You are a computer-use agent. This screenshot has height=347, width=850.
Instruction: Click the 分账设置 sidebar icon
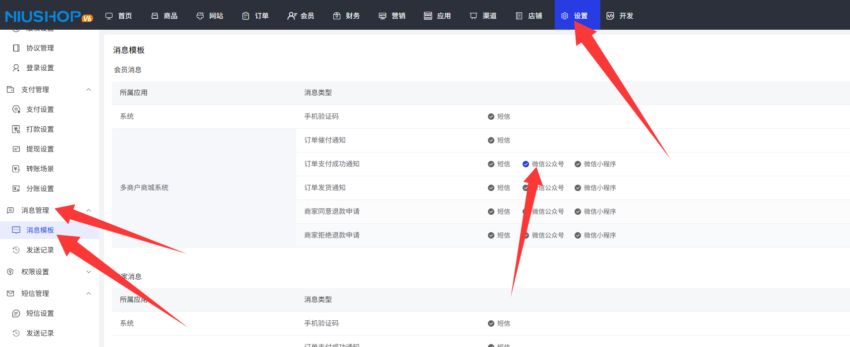(x=16, y=189)
